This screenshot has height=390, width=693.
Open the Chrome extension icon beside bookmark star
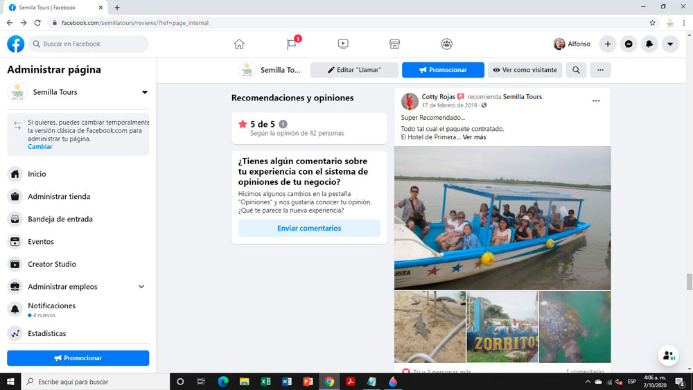[x=670, y=23]
